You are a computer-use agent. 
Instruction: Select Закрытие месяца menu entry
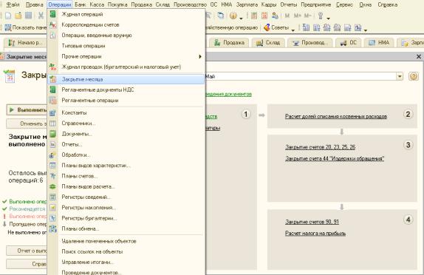click(126, 79)
